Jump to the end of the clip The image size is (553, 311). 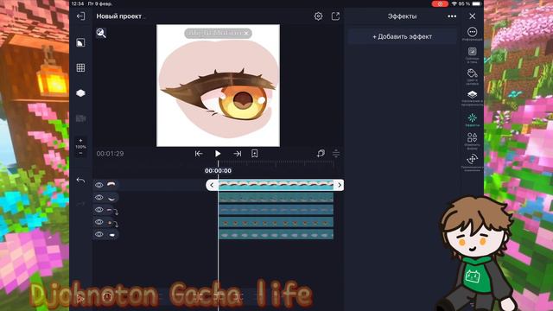tap(238, 154)
